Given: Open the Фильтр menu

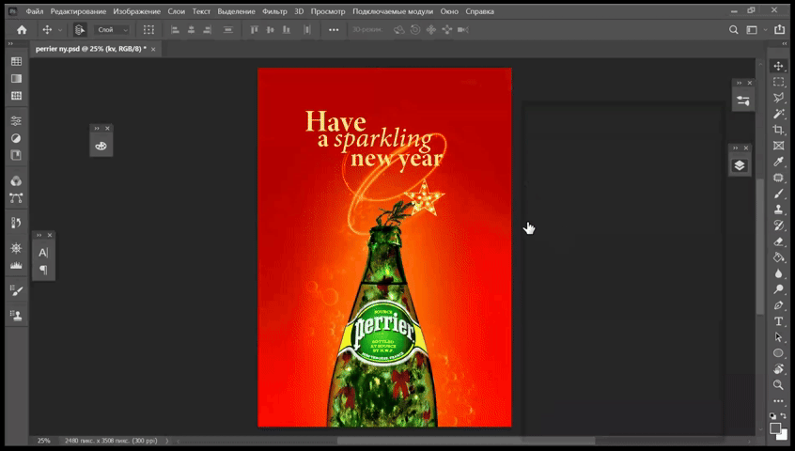Looking at the screenshot, I should pos(274,11).
